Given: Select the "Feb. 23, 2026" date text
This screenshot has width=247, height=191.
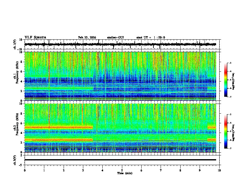Looking at the screenshot, I should (x=87, y=37).
